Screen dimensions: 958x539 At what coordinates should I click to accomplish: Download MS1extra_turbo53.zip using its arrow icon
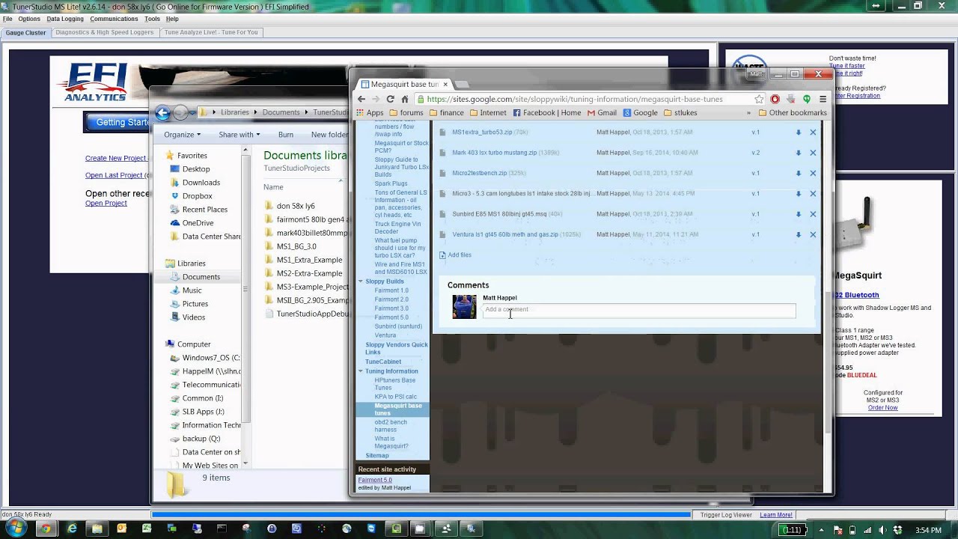798,133
